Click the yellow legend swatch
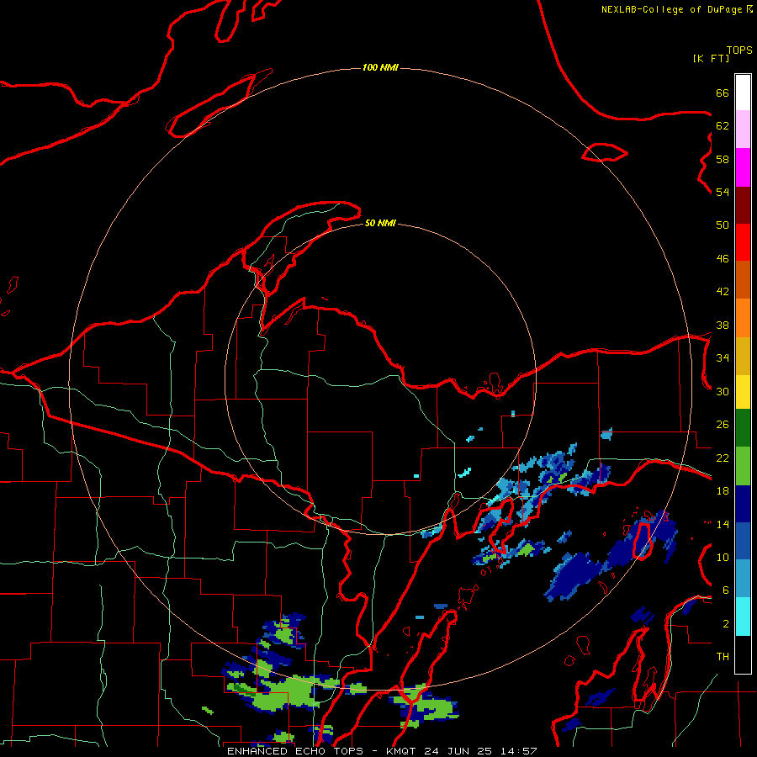The width and height of the screenshot is (757, 757). tap(743, 392)
